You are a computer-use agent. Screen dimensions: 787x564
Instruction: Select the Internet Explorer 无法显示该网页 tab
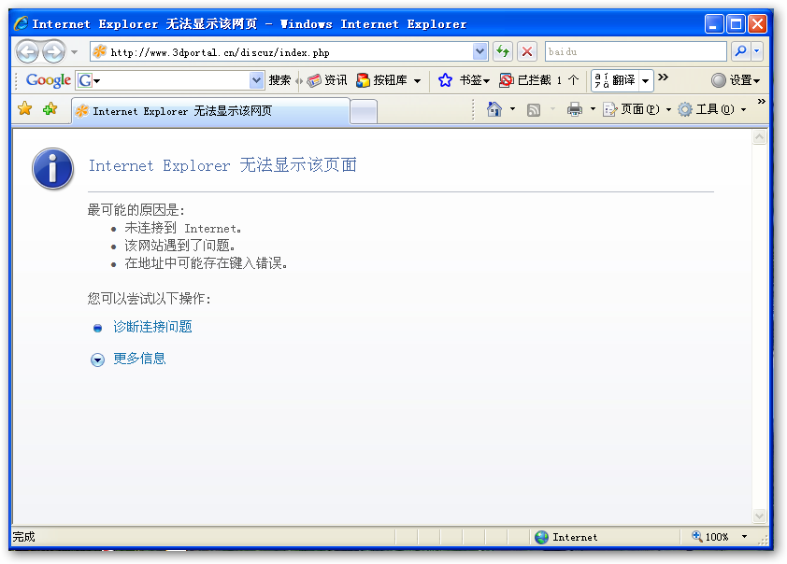(x=210, y=111)
